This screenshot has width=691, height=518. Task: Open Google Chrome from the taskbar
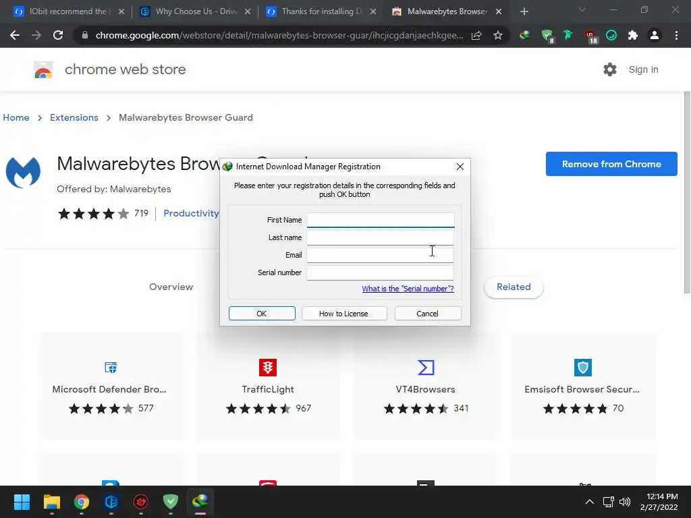(81, 502)
